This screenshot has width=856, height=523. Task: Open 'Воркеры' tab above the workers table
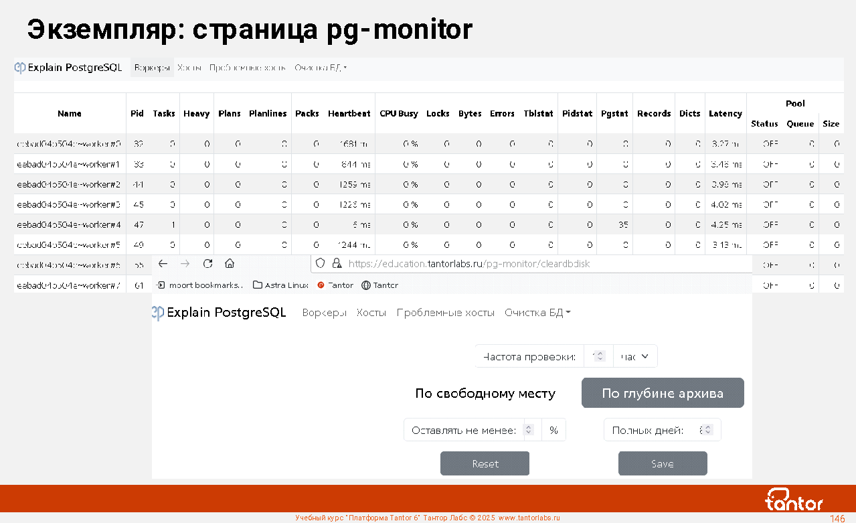[152, 68]
